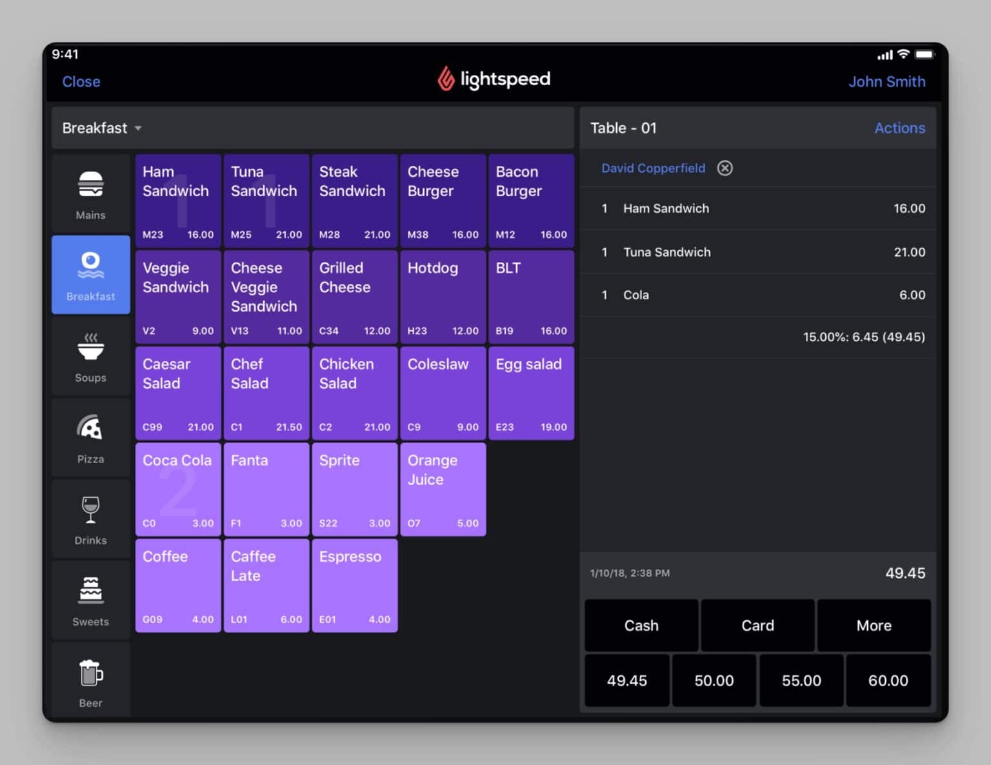Screen dimensions: 991x765
Task: Close the current order screen
Action: tap(81, 81)
